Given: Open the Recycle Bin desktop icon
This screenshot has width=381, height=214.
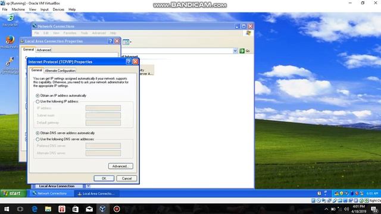Looking at the screenshot, I should (10, 20).
